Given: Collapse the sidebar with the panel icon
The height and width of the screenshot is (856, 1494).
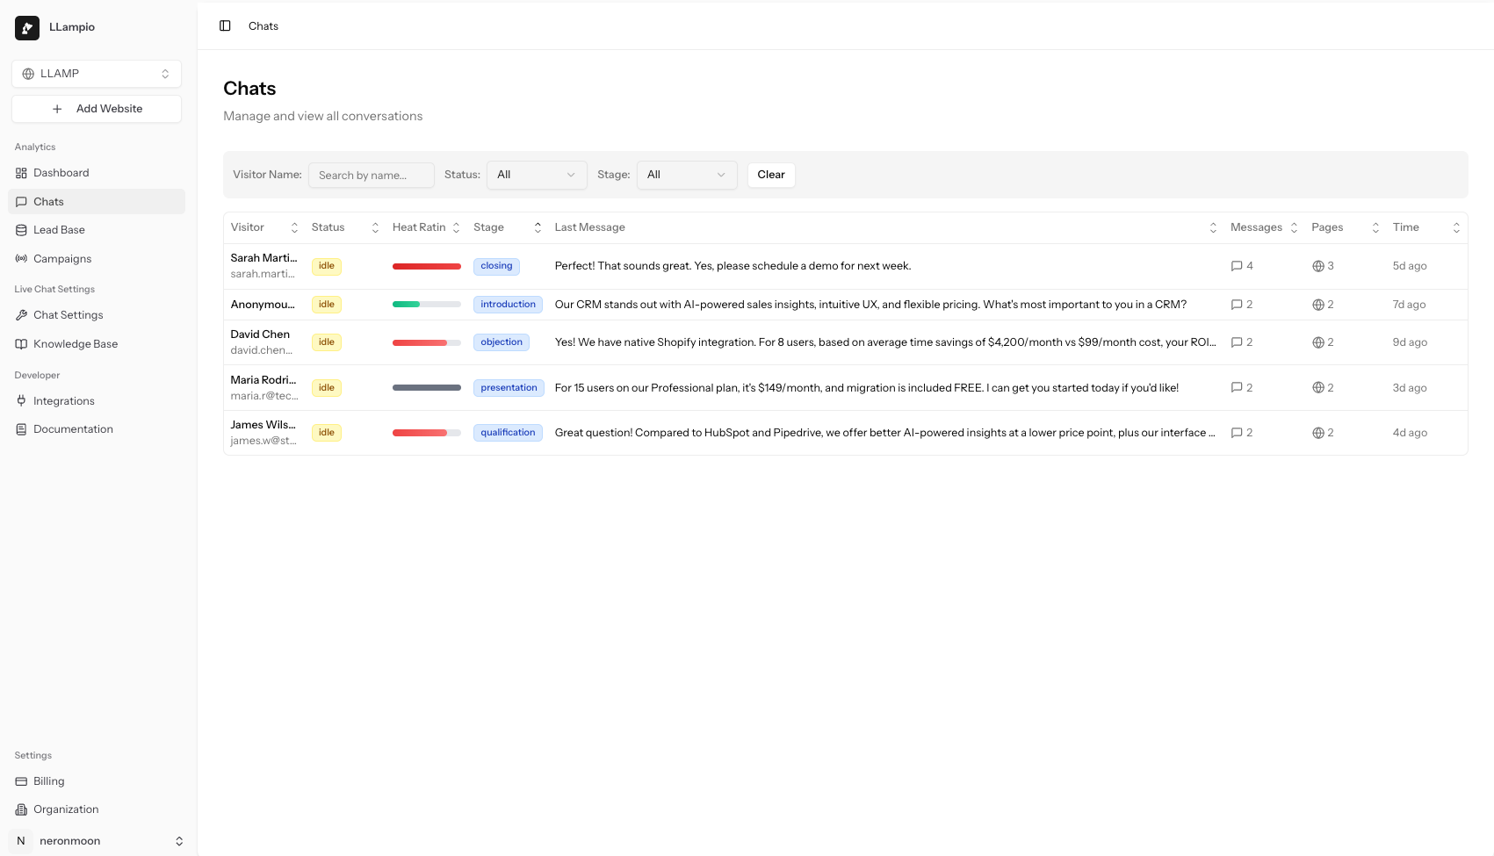Looking at the screenshot, I should 225,25.
